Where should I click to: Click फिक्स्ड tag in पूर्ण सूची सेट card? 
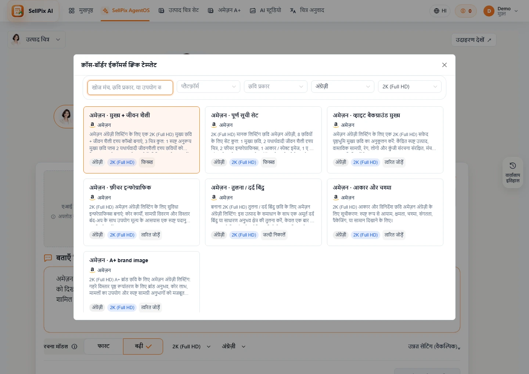coord(269,162)
